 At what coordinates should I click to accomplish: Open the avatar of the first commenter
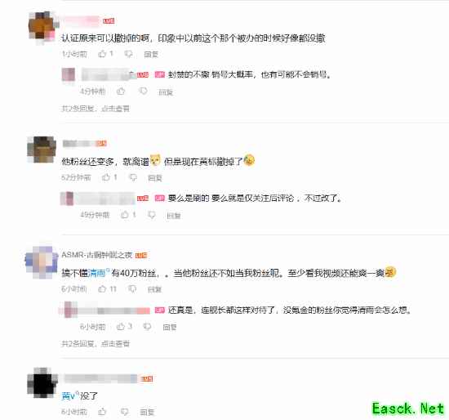click(x=42, y=28)
